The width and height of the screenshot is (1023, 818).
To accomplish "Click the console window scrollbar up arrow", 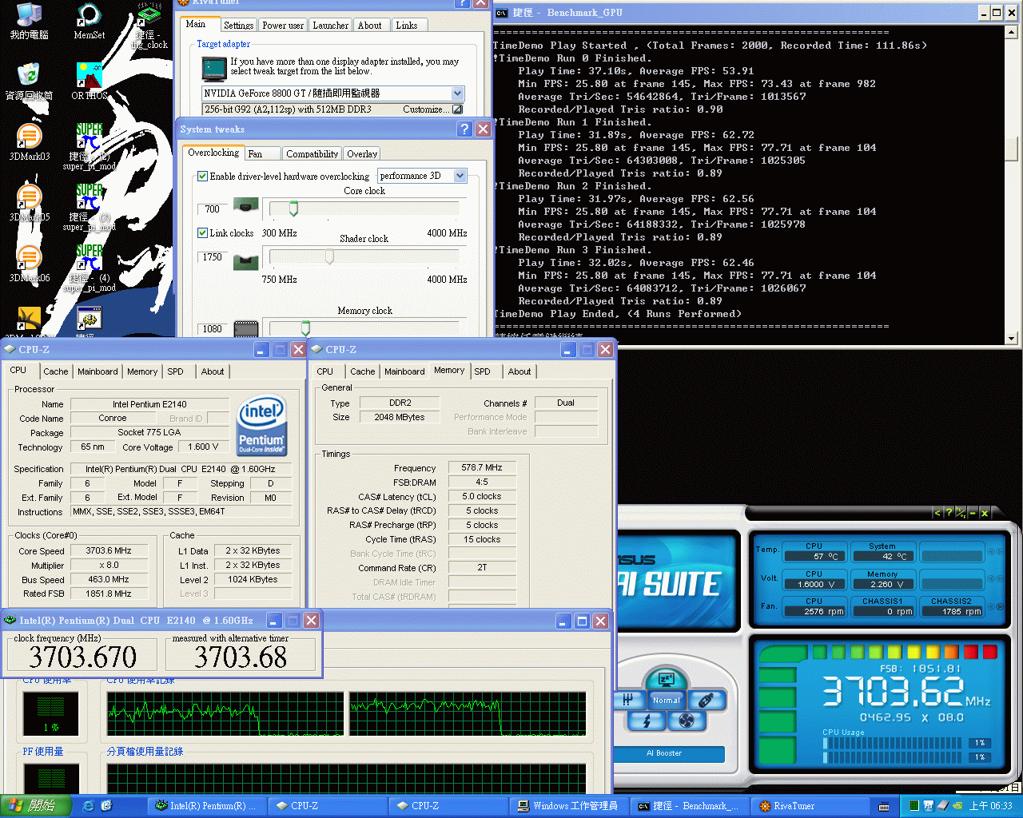I will click(x=1011, y=32).
